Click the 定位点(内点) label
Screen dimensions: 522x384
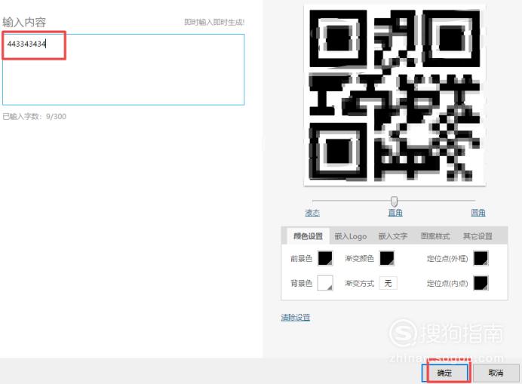pyautogui.click(x=447, y=283)
